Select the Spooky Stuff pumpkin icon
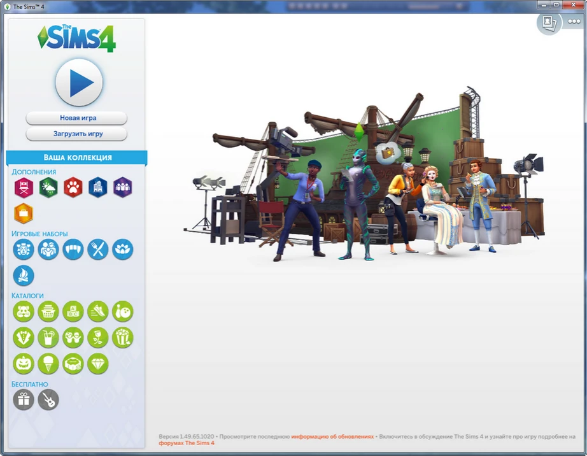This screenshot has width=587, height=456. (x=24, y=364)
